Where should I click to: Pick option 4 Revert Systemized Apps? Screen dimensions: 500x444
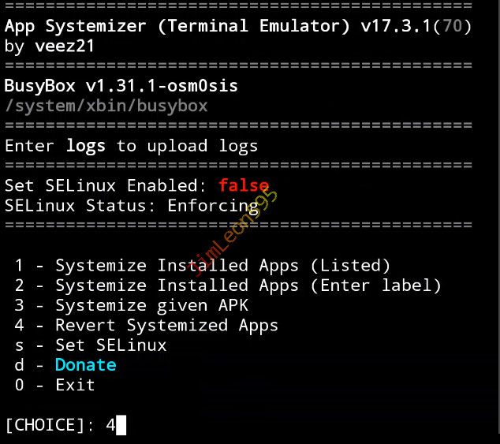[x=147, y=325]
